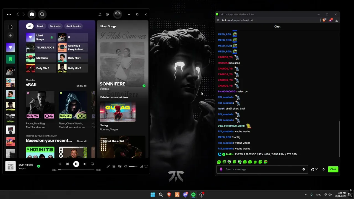Open Vargas artist link in Now Playing panel
Image resolution: width=354 pixels, height=199 pixels.
[x=104, y=89]
